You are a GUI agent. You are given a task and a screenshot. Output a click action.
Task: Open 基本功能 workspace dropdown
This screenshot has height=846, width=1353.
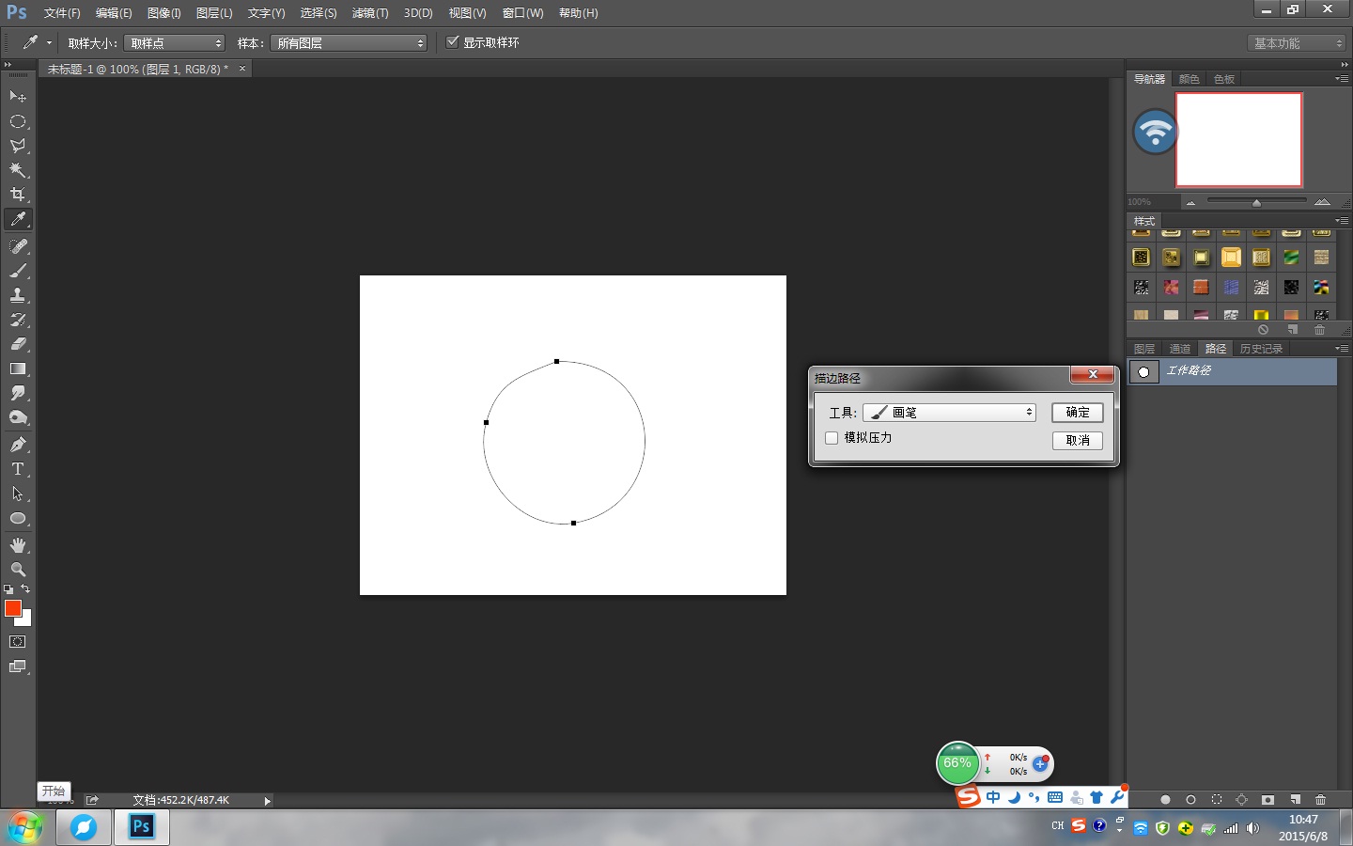pos(1298,43)
